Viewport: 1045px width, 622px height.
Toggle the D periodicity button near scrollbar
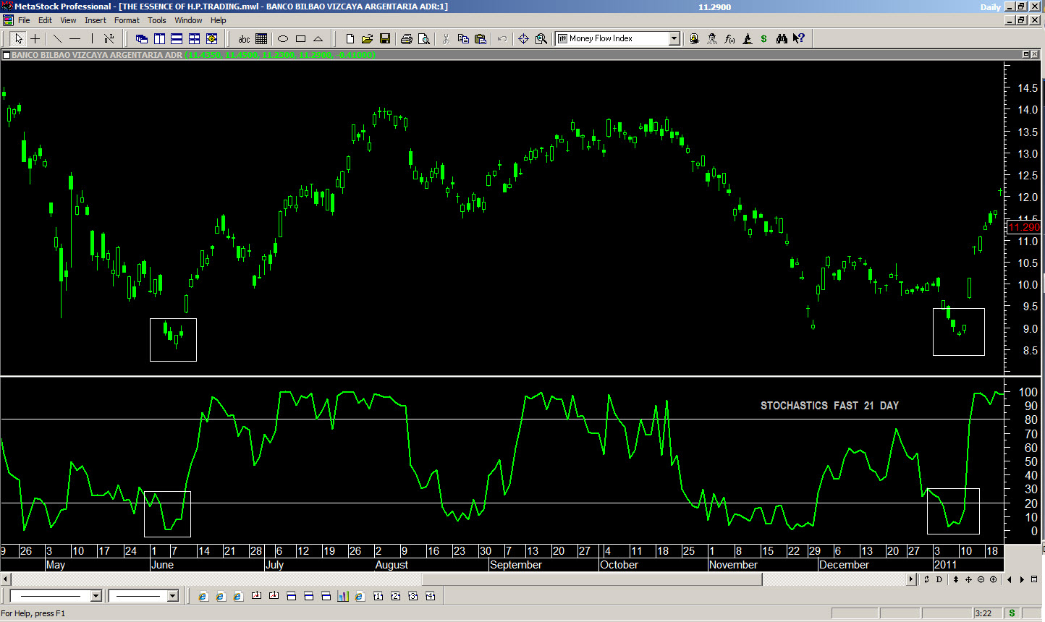point(939,579)
